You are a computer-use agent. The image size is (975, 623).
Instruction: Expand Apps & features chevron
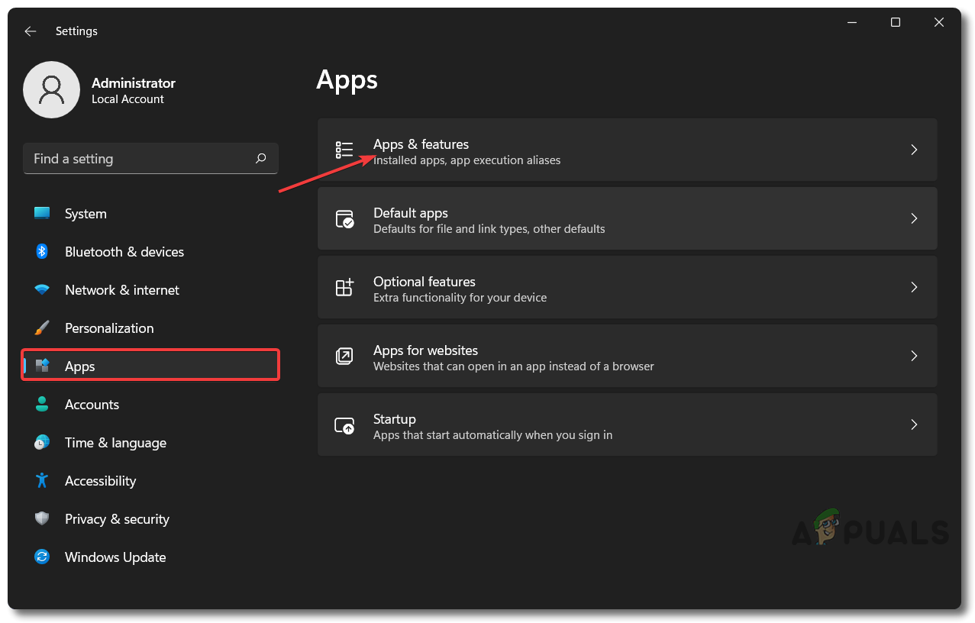(x=914, y=150)
